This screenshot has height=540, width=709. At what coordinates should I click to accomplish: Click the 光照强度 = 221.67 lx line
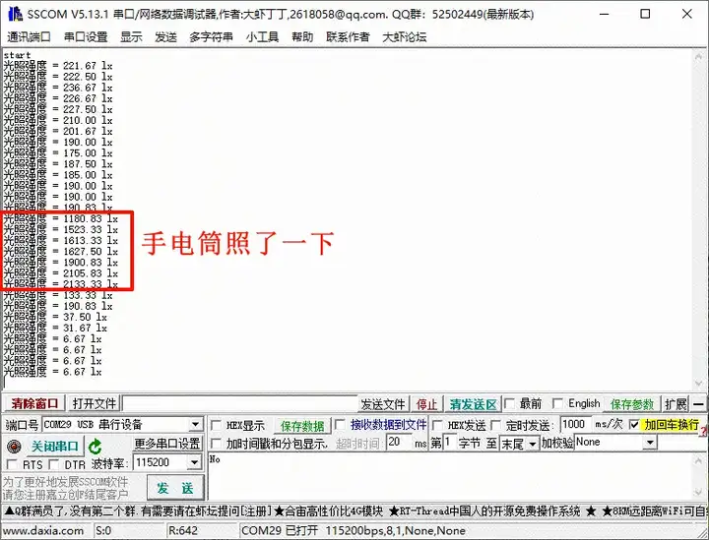tap(58, 66)
